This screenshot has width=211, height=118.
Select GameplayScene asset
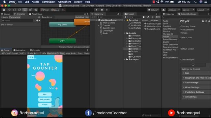(x=153, y=24)
